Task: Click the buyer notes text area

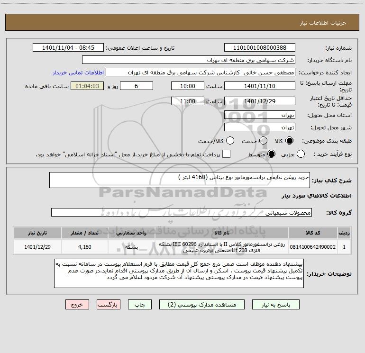Action: tap(179, 273)
